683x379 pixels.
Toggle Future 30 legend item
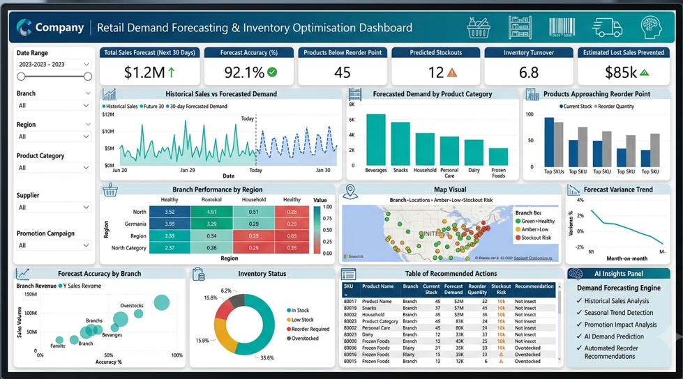pos(152,106)
